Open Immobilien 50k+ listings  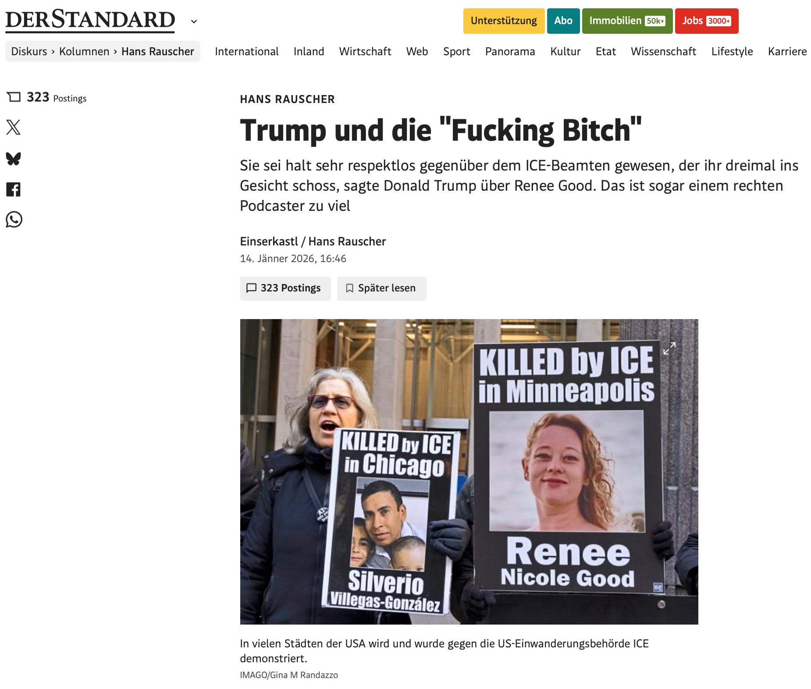[x=627, y=21]
